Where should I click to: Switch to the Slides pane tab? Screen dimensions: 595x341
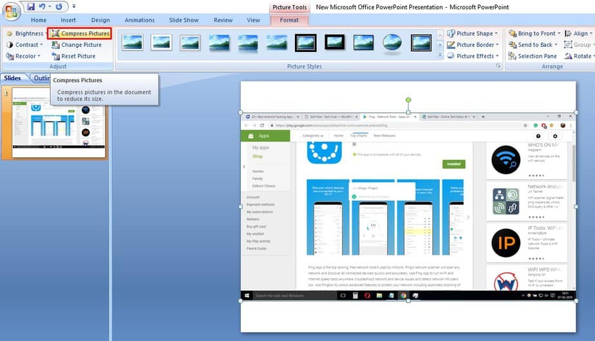pyautogui.click(x=12, y=78)
